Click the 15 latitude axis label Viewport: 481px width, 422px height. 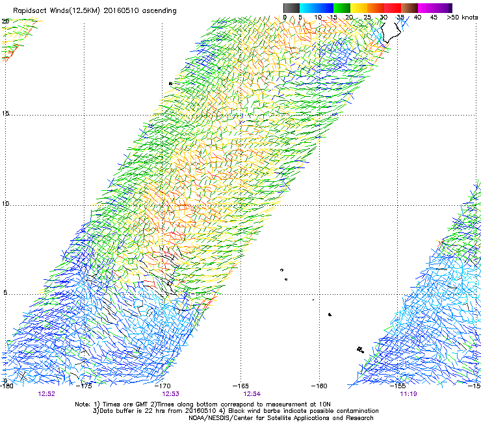coord(5,114)
